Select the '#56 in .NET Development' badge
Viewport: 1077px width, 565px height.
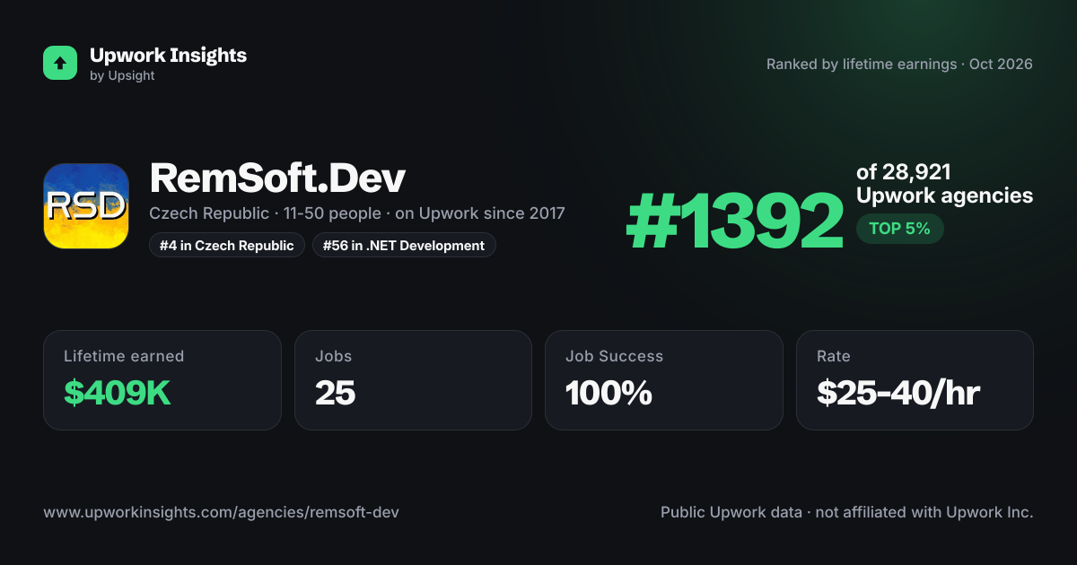[404, 245]
